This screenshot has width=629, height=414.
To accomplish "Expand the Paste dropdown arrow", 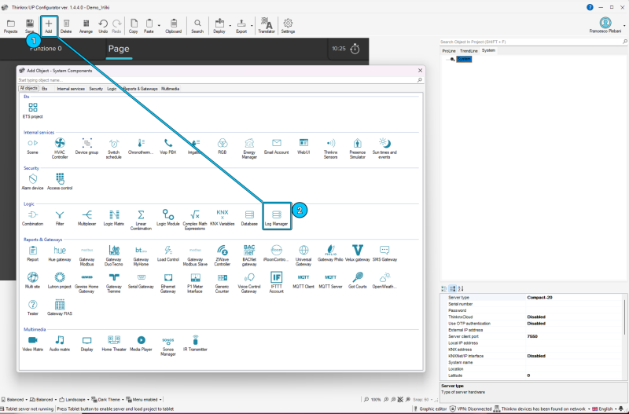I will (159, 26).
